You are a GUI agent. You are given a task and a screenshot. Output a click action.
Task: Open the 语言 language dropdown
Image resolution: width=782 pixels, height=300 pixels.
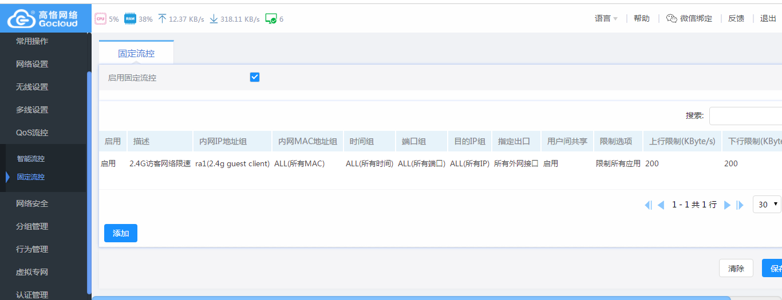coord(606,18)
